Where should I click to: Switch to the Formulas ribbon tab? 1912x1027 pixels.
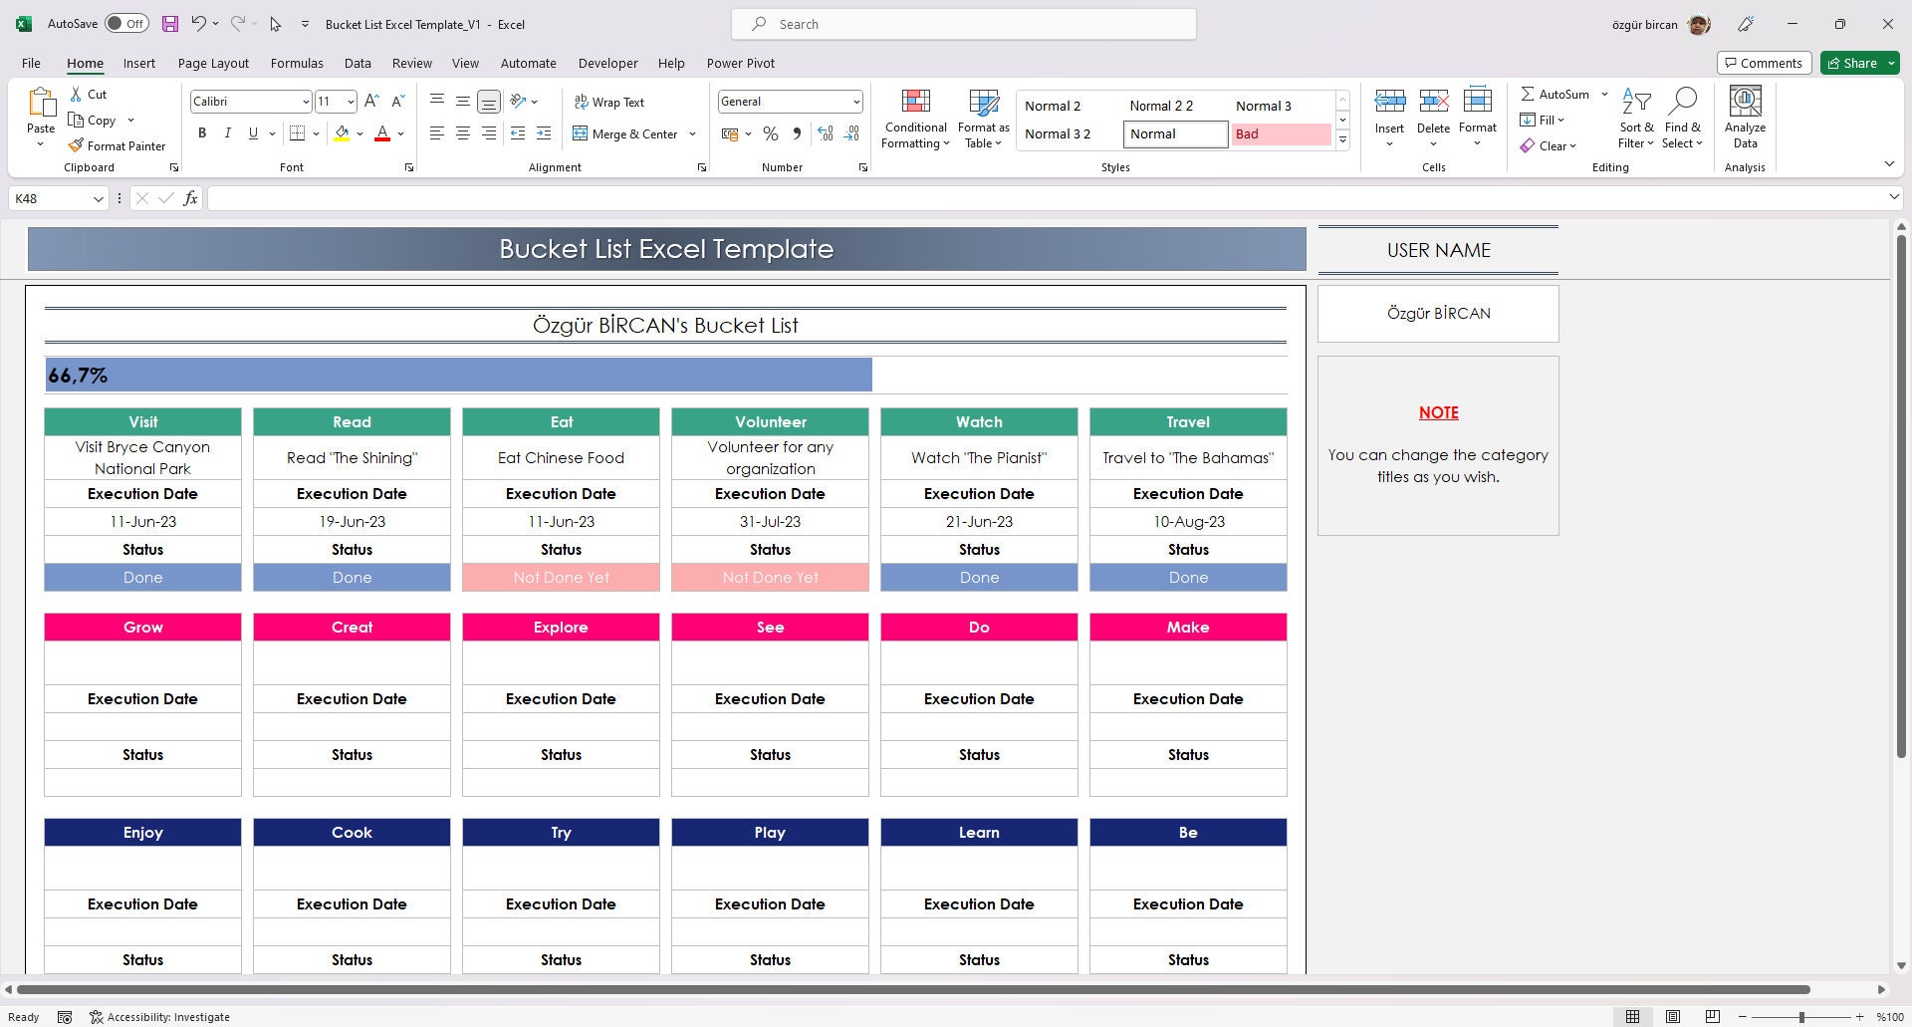click(x=297, y=63)
